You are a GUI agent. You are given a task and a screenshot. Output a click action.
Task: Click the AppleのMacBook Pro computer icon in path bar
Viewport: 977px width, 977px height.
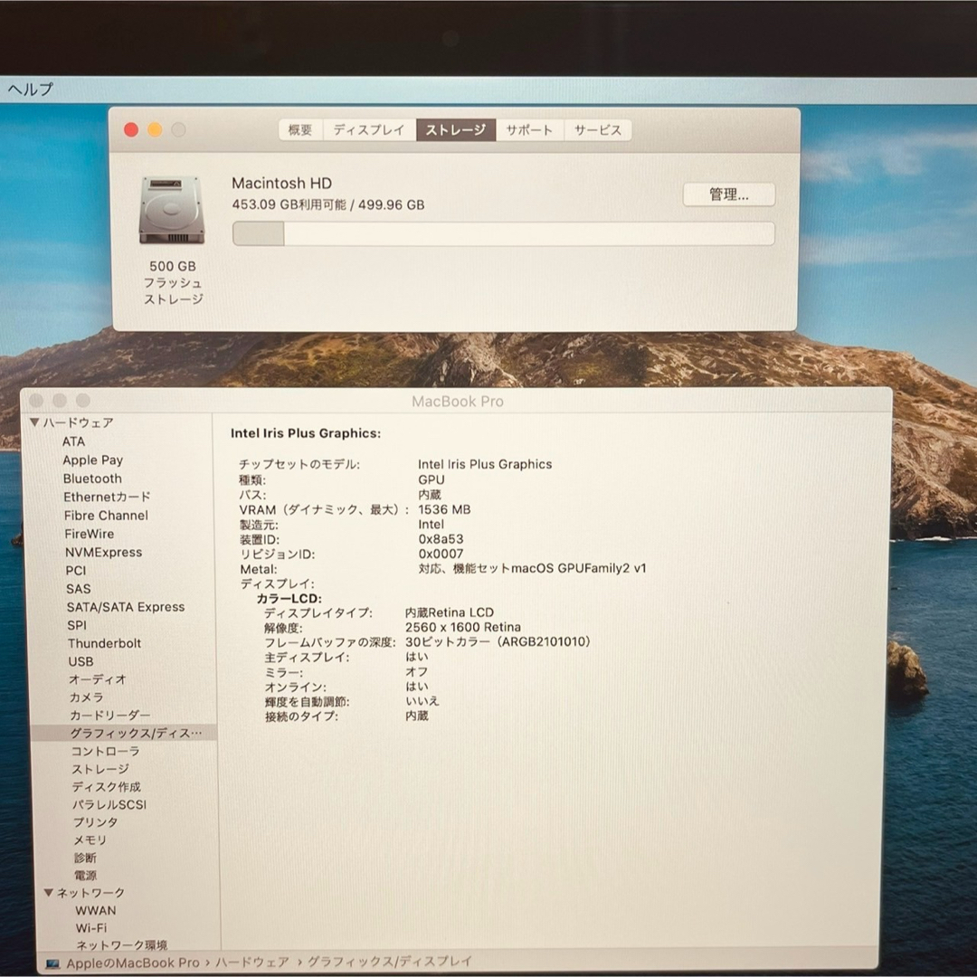click(x=53, y=964)
